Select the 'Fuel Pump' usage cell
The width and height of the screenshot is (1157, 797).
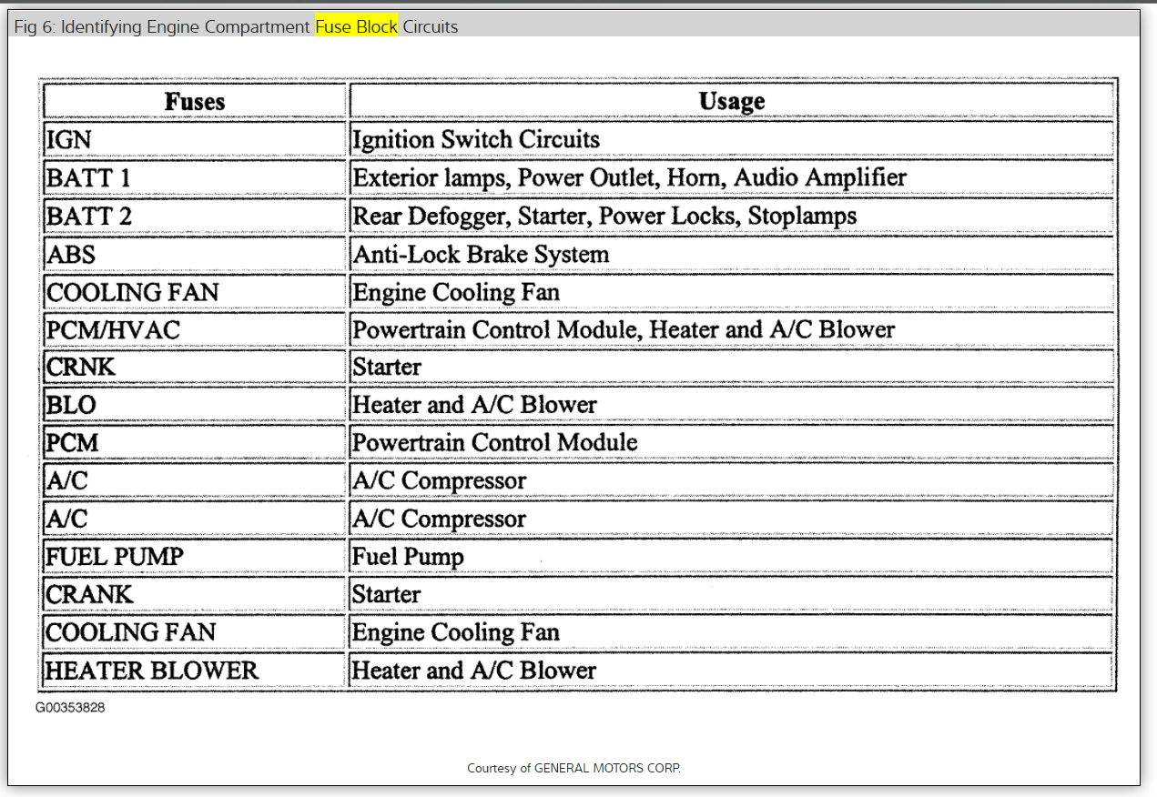(x=732, y=556)
